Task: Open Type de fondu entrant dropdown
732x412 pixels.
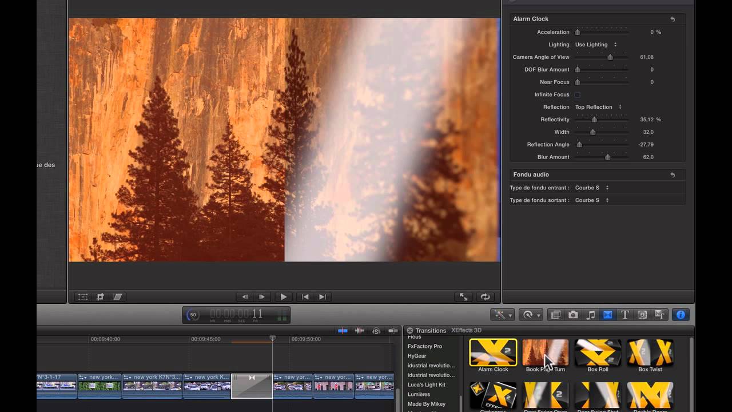Action: pyautogui.click(x=592, y=188)
